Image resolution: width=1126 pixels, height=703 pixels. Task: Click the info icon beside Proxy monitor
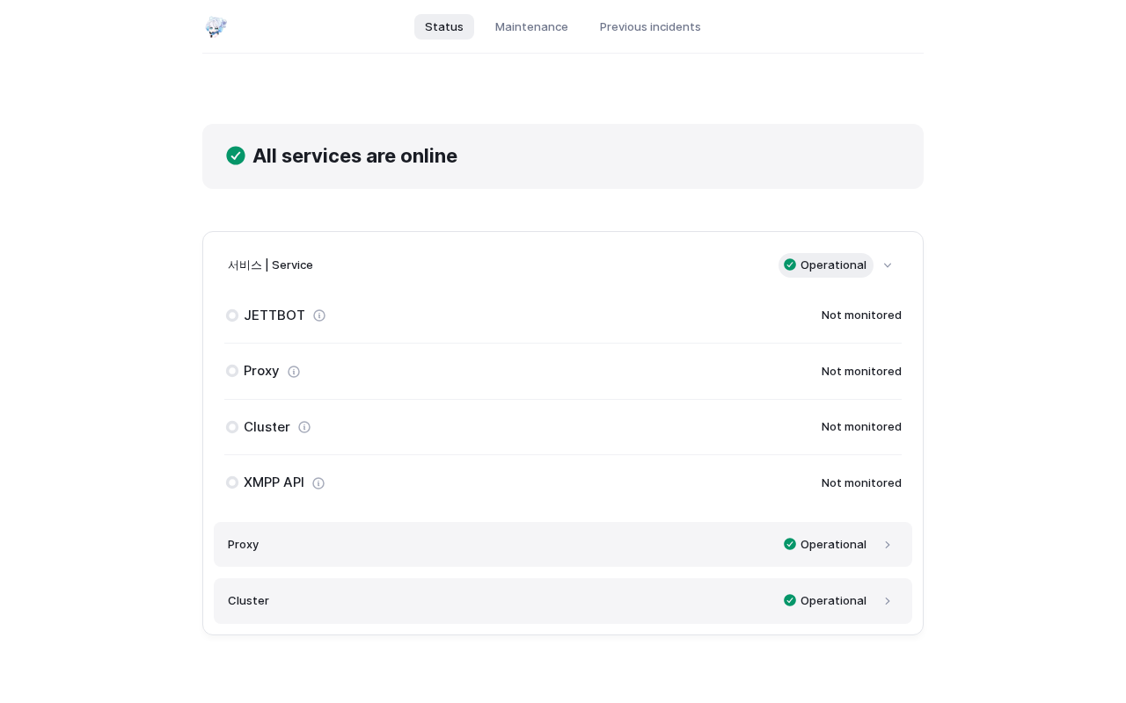[294, 372]
